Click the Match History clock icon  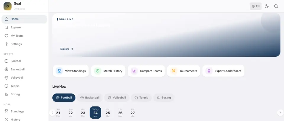point(98,71)
